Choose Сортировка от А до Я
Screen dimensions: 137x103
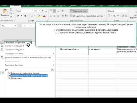pos(14,46)
